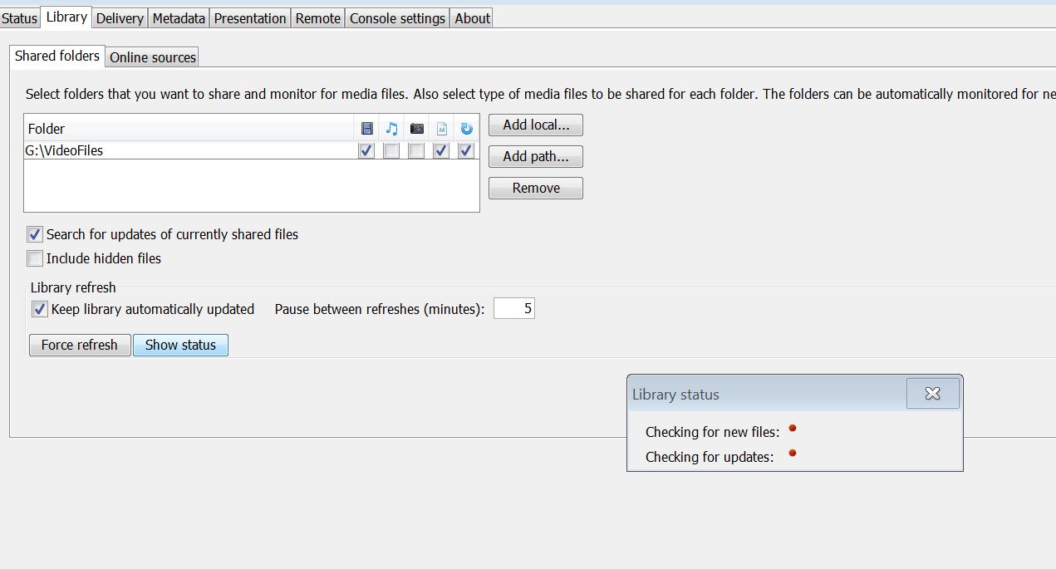This screenshot has width=1056, height=569.
Task: Click the image camera column icon
Action: point(417,129)
